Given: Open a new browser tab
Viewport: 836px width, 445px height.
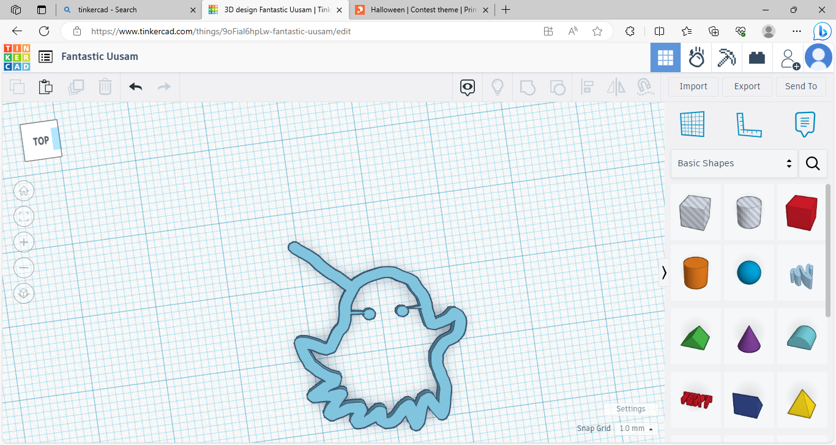Looking at the screenshot, I should tap(506, 10).
